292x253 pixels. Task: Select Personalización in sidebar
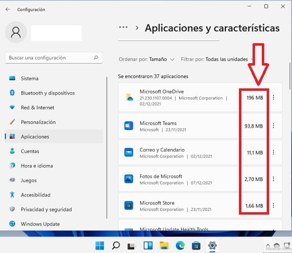click(54, 122)
